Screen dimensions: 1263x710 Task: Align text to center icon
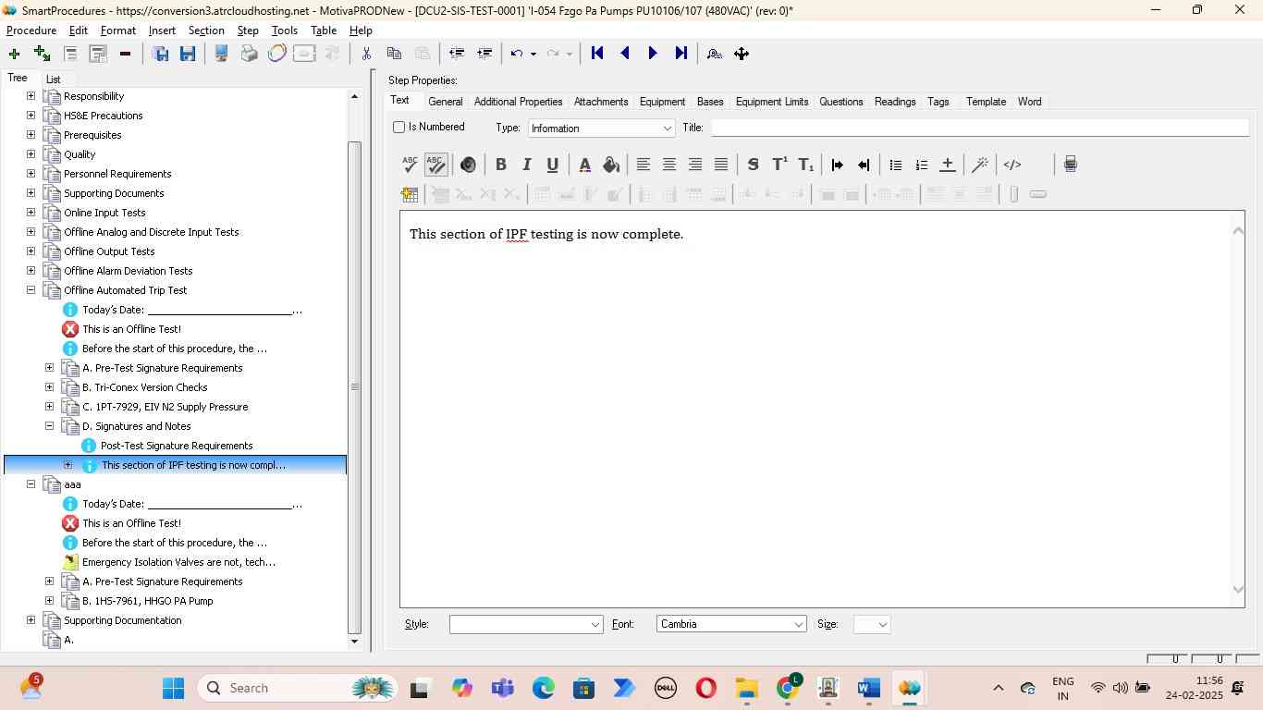coord(669,165)
